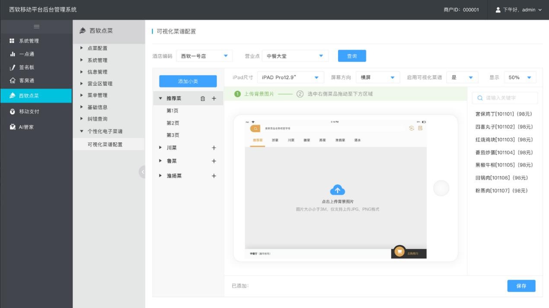Screen dimensions: 549x308
Task: Add a page to 川菜 with plus icon
Action: (x=214, y=148)
